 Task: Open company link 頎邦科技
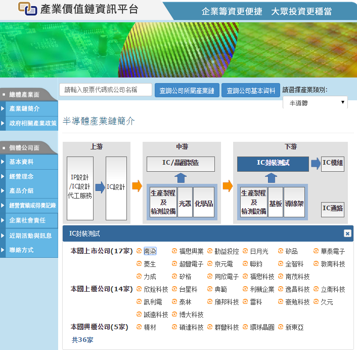[227, 302]
